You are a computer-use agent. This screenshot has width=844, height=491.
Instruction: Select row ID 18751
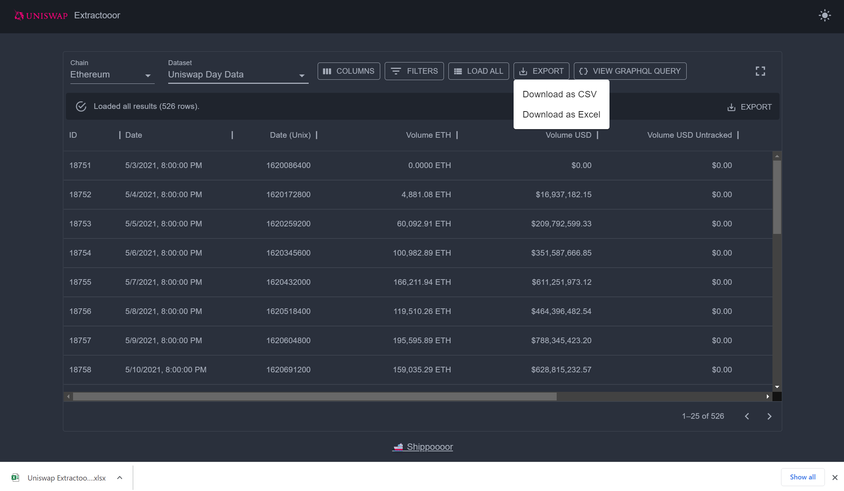[80, 165]
